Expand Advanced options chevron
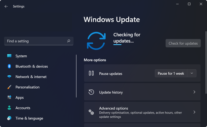Viewport: 207px width, 127px height. [194, 112]
